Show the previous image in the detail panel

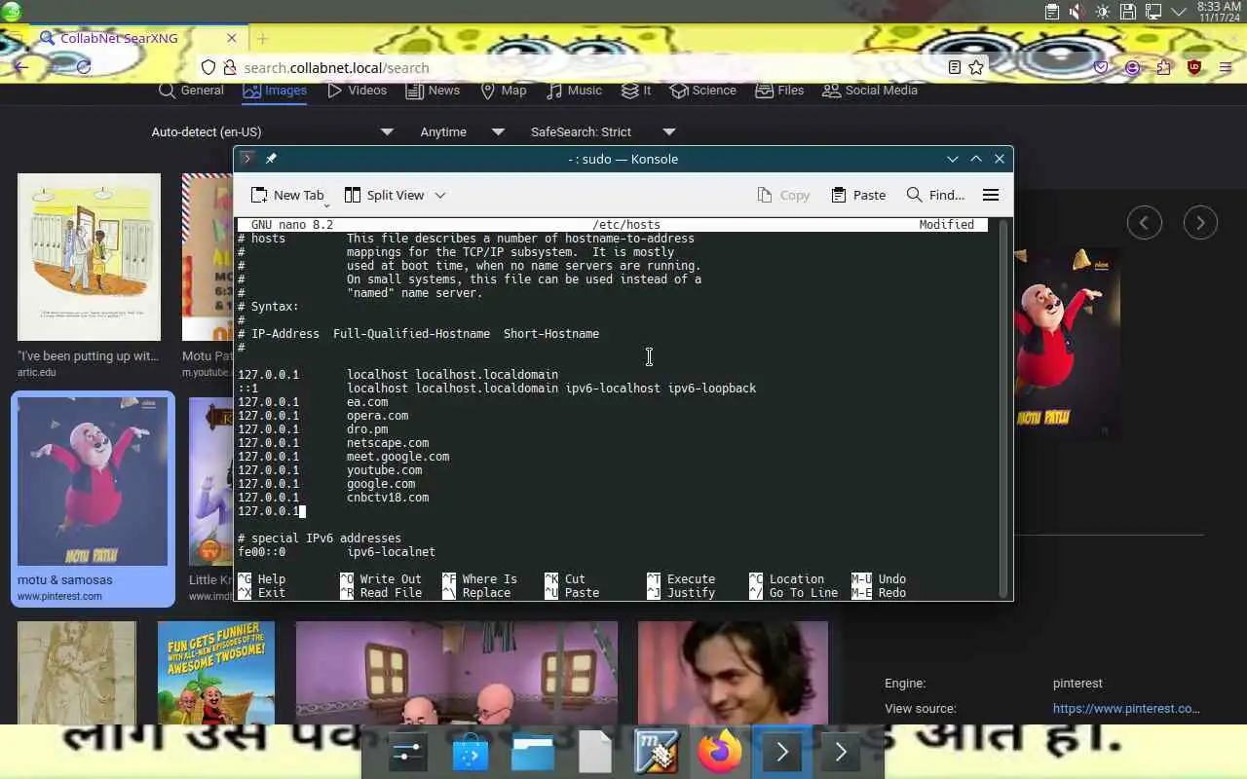click(1145, 223)
